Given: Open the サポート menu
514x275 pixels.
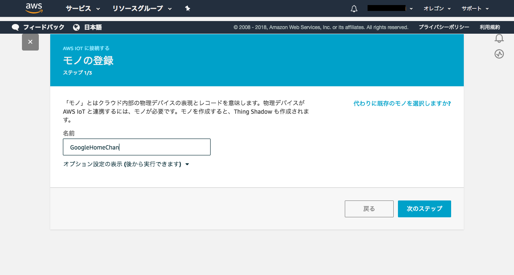Looking at the screenshot, I should click(x=475, y=8).
